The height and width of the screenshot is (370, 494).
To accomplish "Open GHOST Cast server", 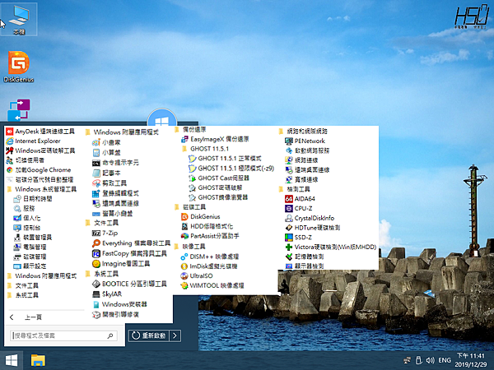I will 219,178.
